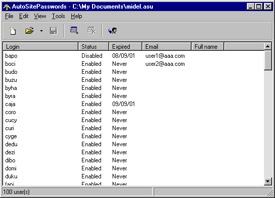Click the Add user toolbar icon
Viewport: 275px width, 198px height.
click(x=74, y=30)
